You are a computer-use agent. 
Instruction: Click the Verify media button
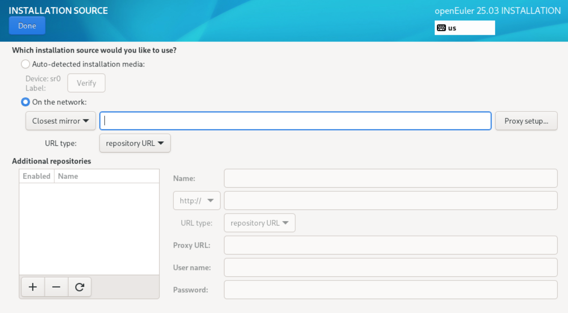pos(86,83)
